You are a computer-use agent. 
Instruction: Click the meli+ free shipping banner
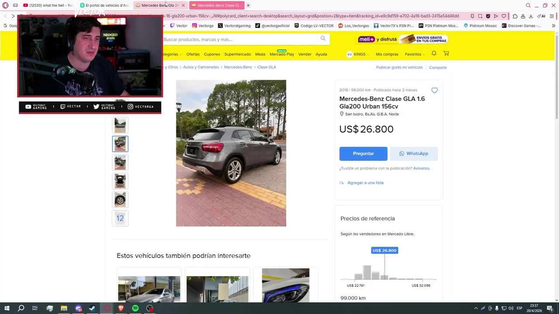403,39
